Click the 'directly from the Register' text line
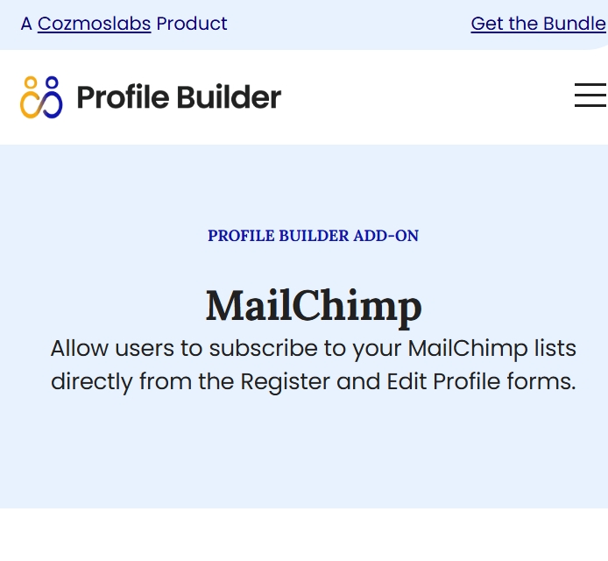Image resolution: width=608 pixels, height=561 pixels. pyautogui.click(x=314, y=382)
